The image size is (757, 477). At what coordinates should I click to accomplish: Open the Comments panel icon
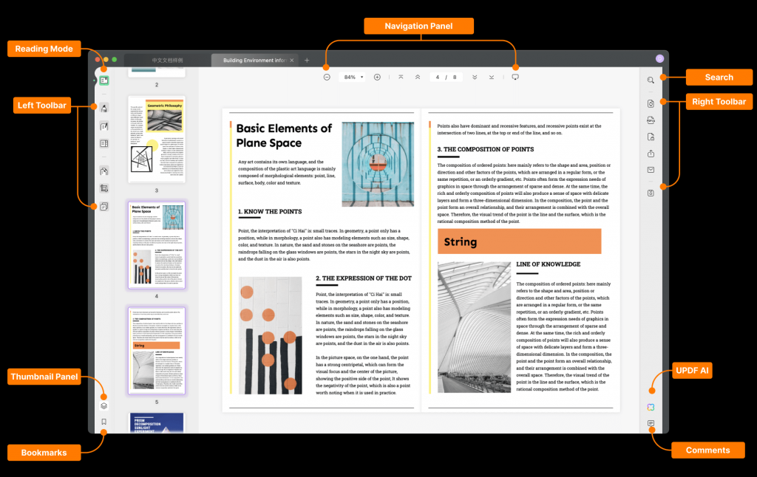click(651, 423)
